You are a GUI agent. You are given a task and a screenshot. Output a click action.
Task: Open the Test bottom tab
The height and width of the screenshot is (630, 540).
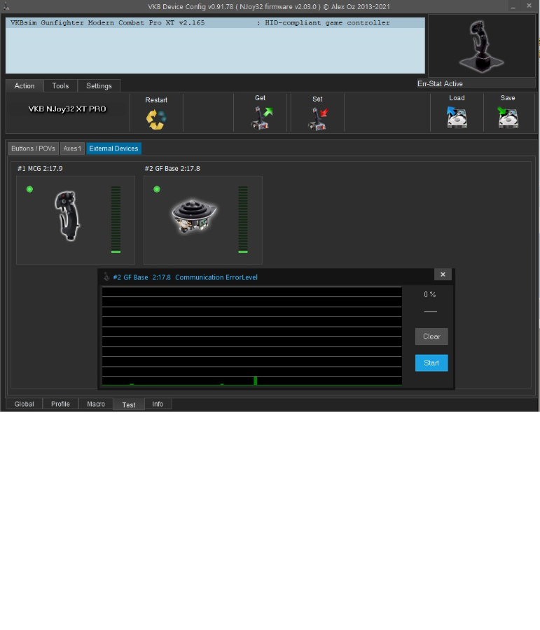click(129, 405)
